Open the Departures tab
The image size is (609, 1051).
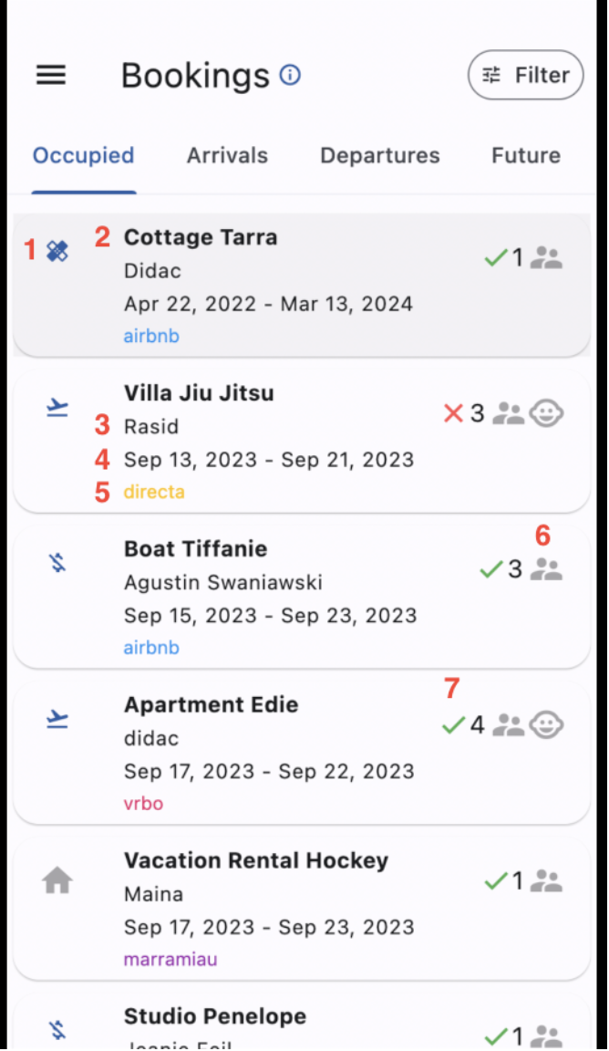coord(379,155)
